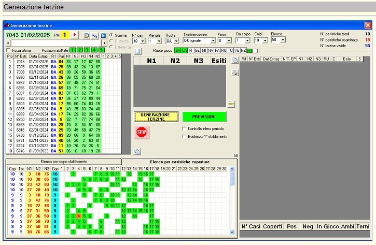Click the yellow export arrow icon
The width and height of the screenshot is (376, 245).
click(231, 104)
